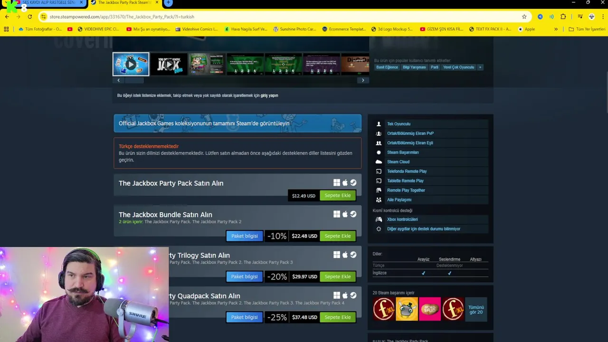Image resolution: width=608 pixels, height=342 pixels.
Task: Click the Ortak/Bölünmüş Ekran PvP icon
Action: click(x=379, y=133)
